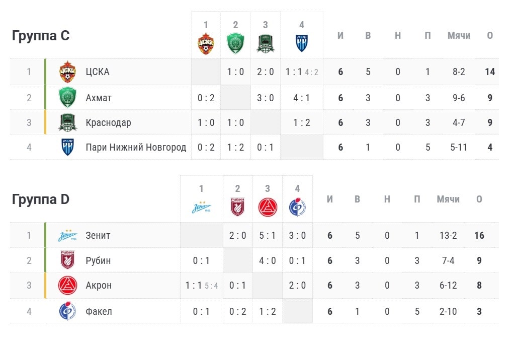Open the ЦСКА team link
This screenshot has height=339, width=515.
(x=97, y=72)
